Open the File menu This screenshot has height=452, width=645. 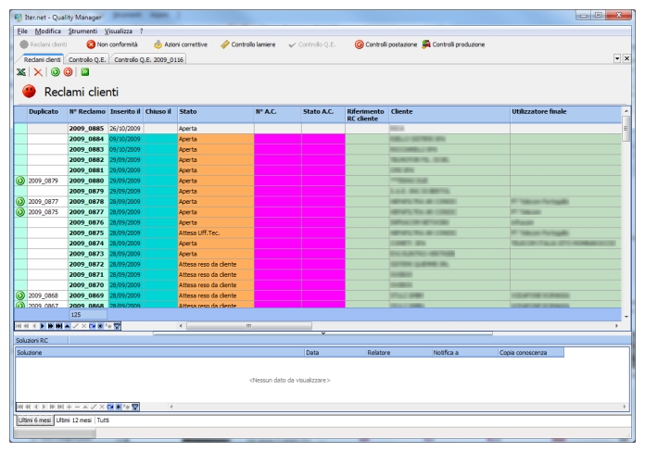22,31
